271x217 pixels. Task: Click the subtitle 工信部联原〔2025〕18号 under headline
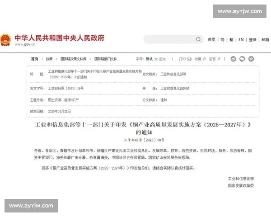coord(144,140)
